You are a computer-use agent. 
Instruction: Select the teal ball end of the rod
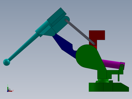[7, 62]
